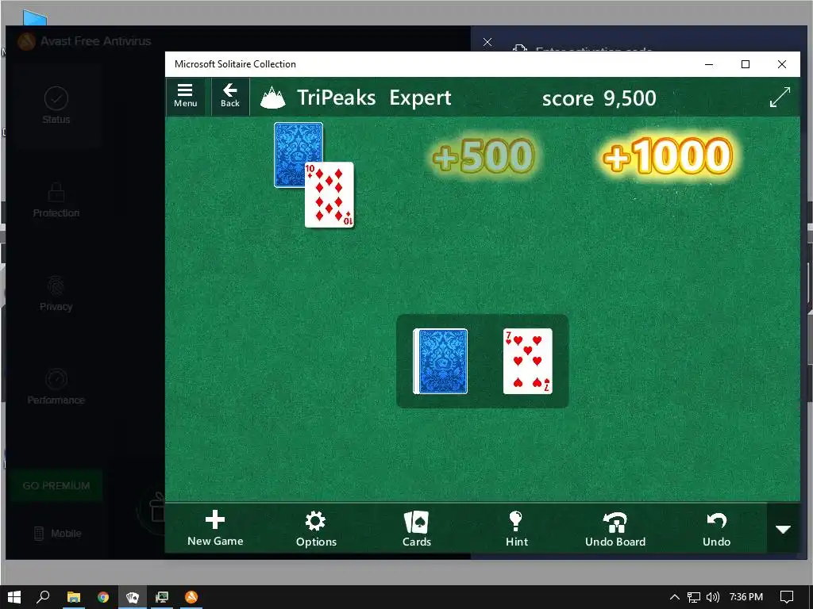Play the 10 of diamonds card on the board

pyautogui.click(x=329, y=195)
